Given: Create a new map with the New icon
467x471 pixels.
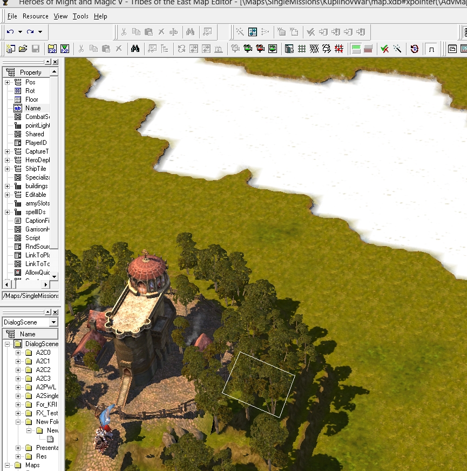Looking at the screenshot, I should click(11, 49).
